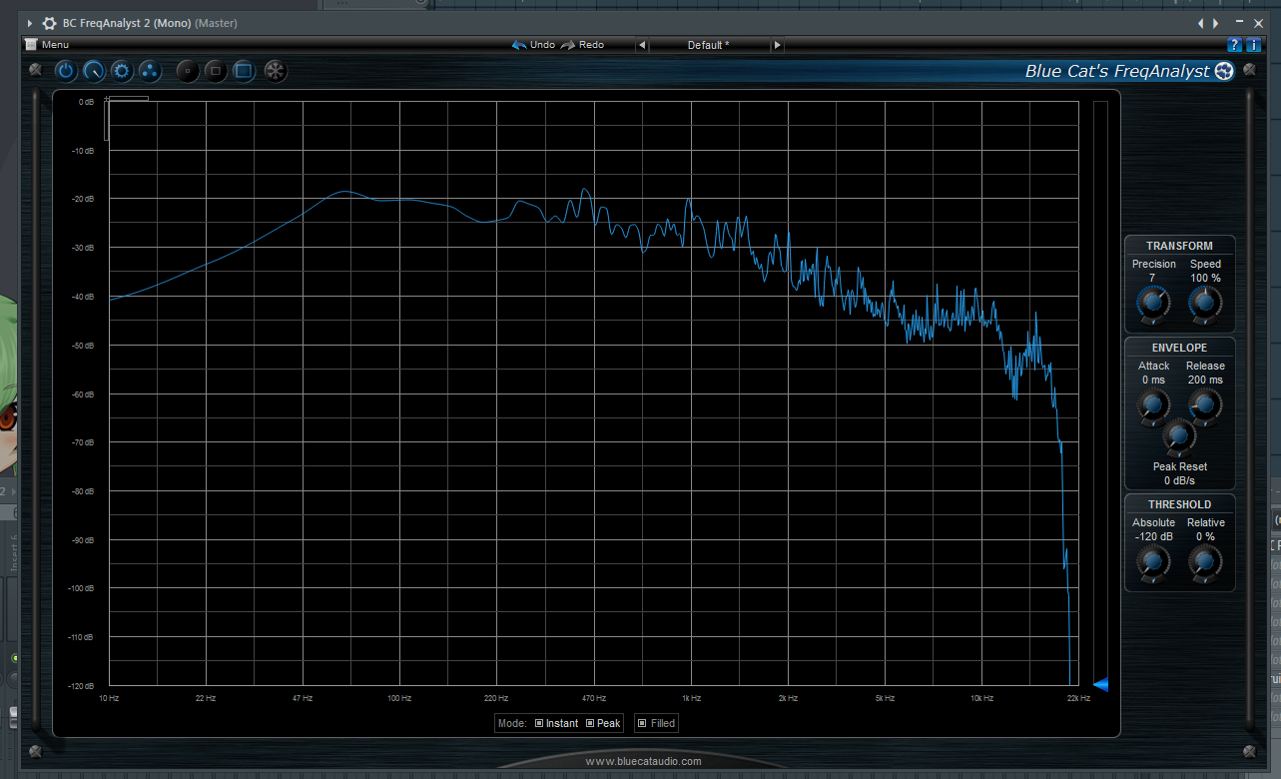1281x779 pixels.
Task: Click the 'Mode:' label
Action: [512, 723]
